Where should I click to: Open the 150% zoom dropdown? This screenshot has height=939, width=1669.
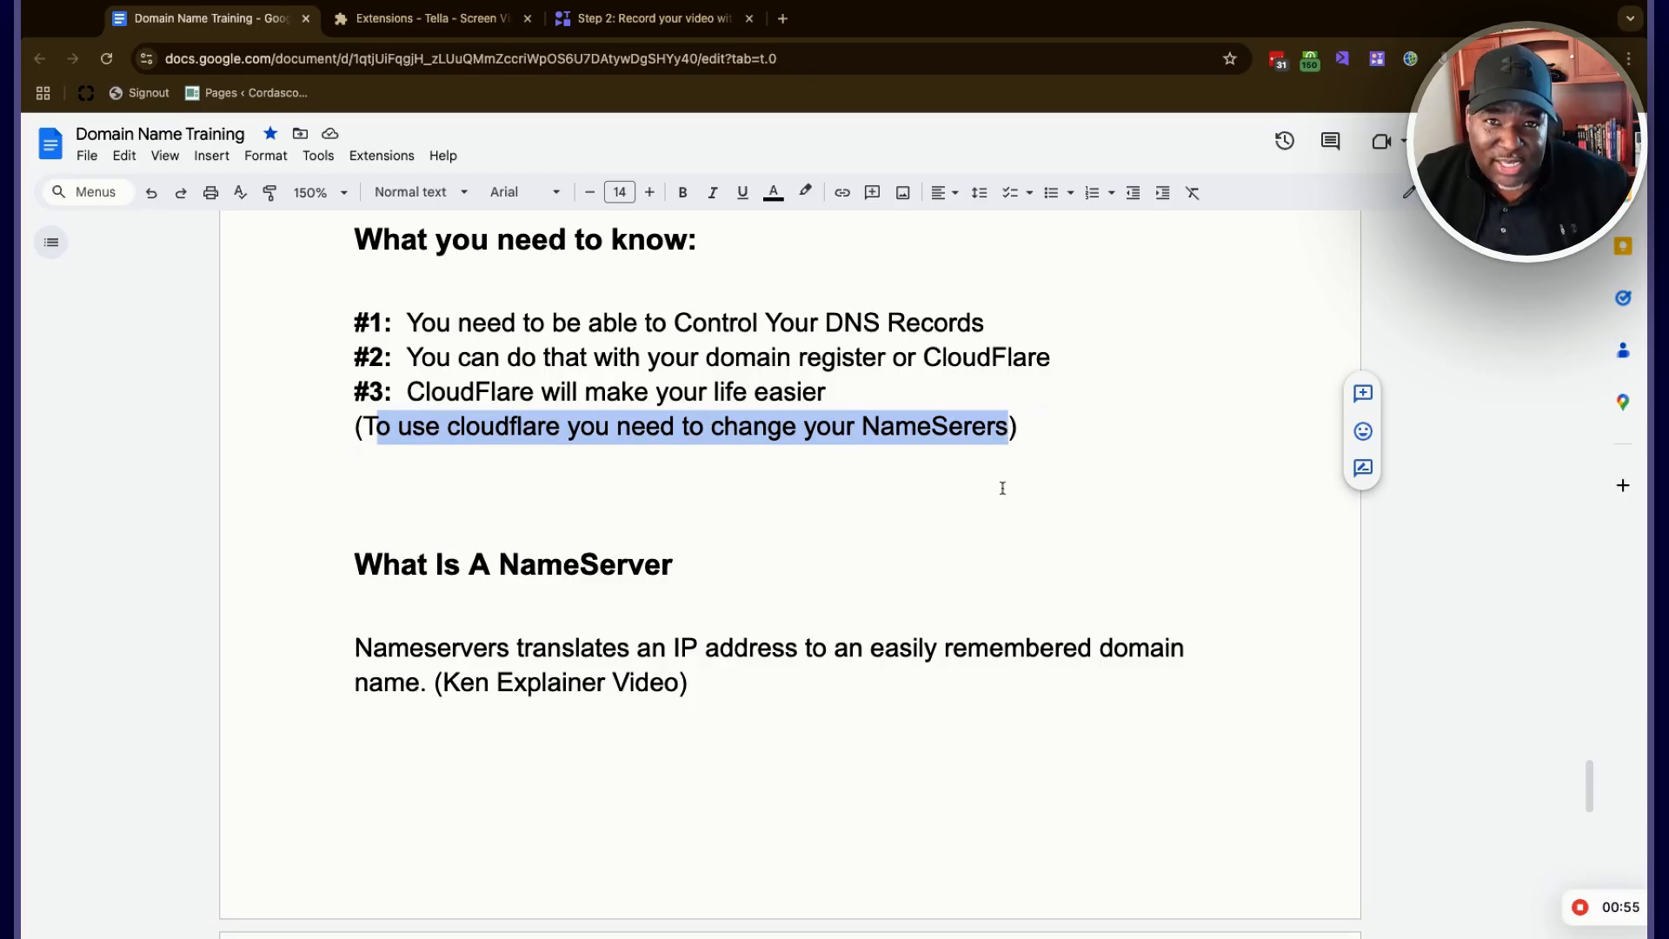(320, 193)
